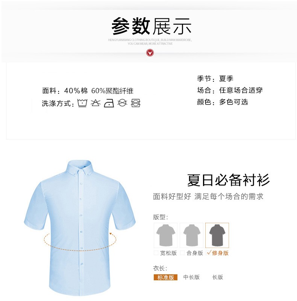Screen dimensions: 297x301
Task: Check the 宽松版 checkbox
Action: 156,253
